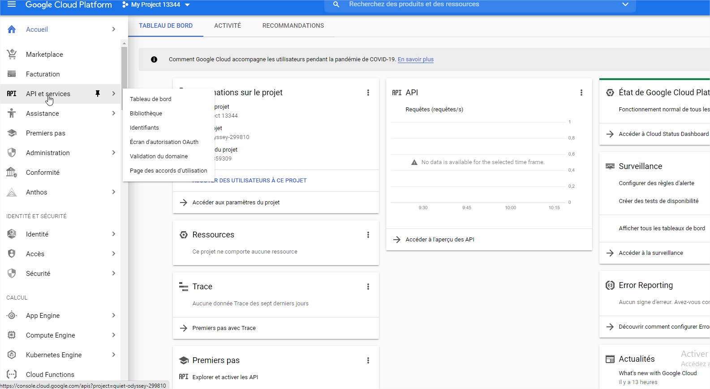Click Configurer des règles d'alerte
Image resolution: width=710 pixels, height=389 pixels.
pos(656,183)
